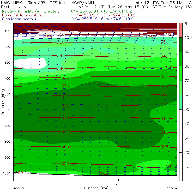Click the red "Potential temperature" legend label

(x=22, y=15)
